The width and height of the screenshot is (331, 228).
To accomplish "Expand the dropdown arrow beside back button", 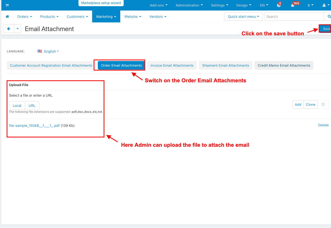I will tap(18, 29).
